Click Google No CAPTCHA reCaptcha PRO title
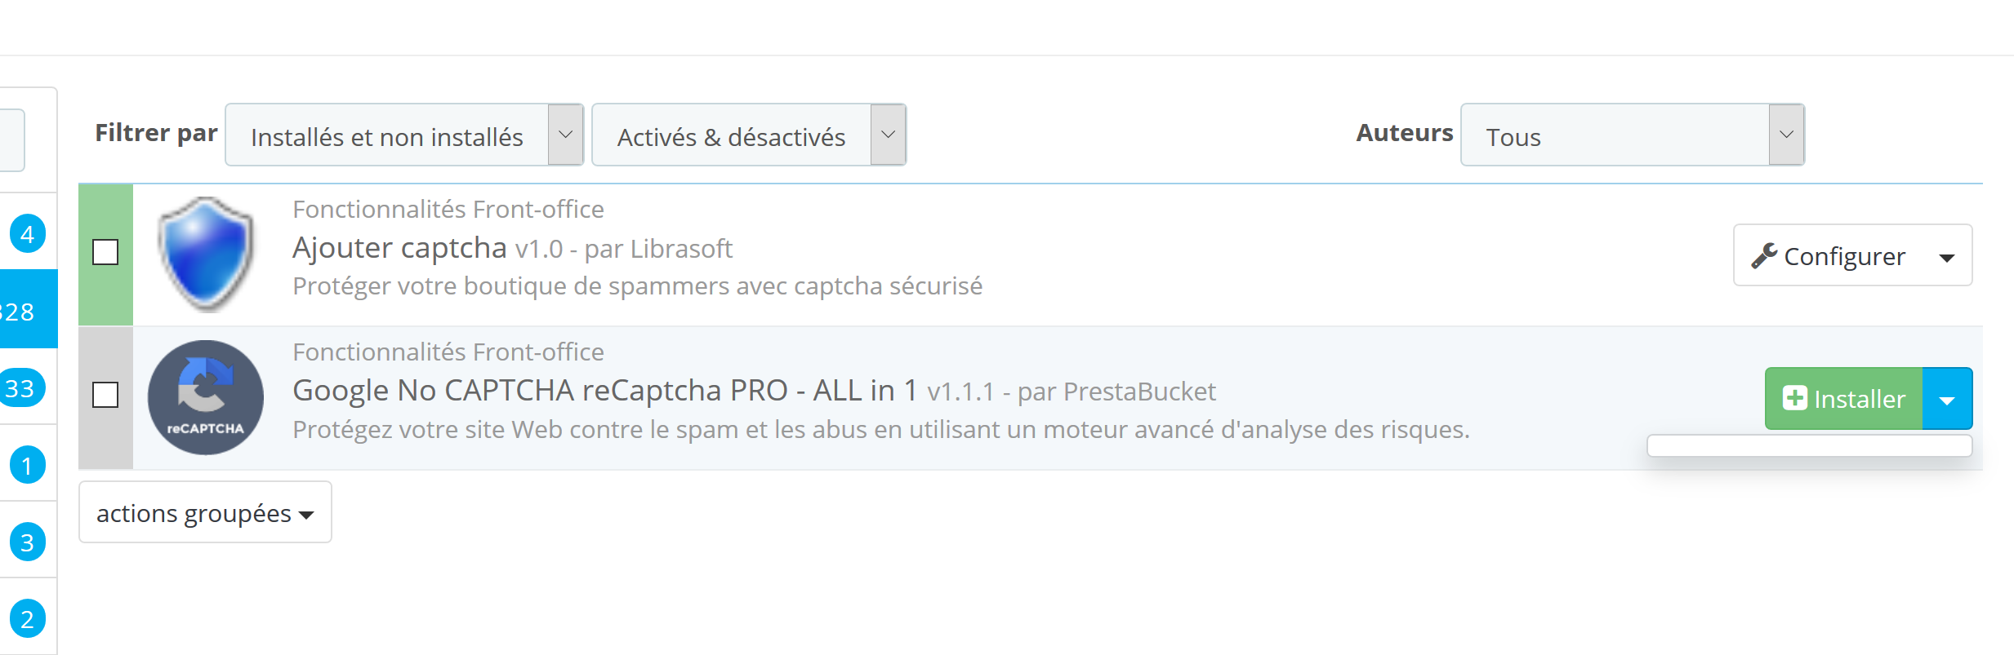This screenshot has height=655, width=2014. [x=604, y=391]
